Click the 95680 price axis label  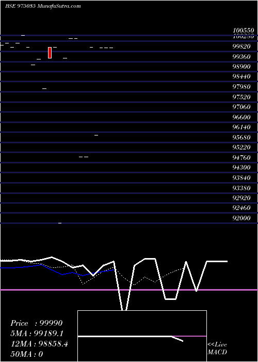[241, 138]
